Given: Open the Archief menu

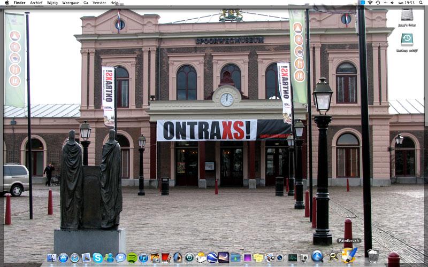Looking at the screenshot, I should 36,3.
